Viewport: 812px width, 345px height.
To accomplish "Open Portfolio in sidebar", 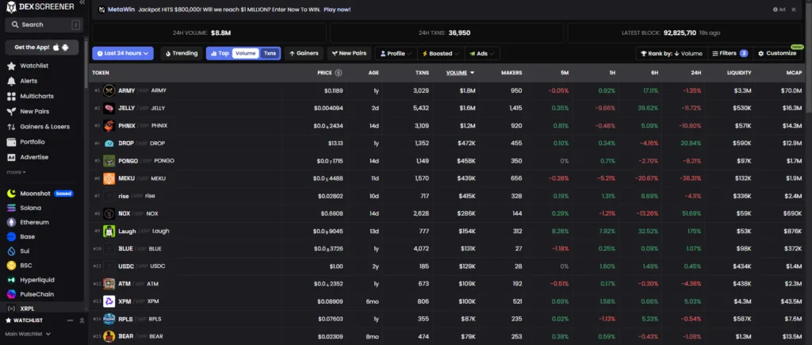I will click(x=32, y=142).
